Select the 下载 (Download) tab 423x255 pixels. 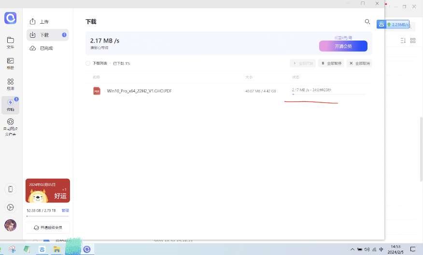click(x=44, y=35)
